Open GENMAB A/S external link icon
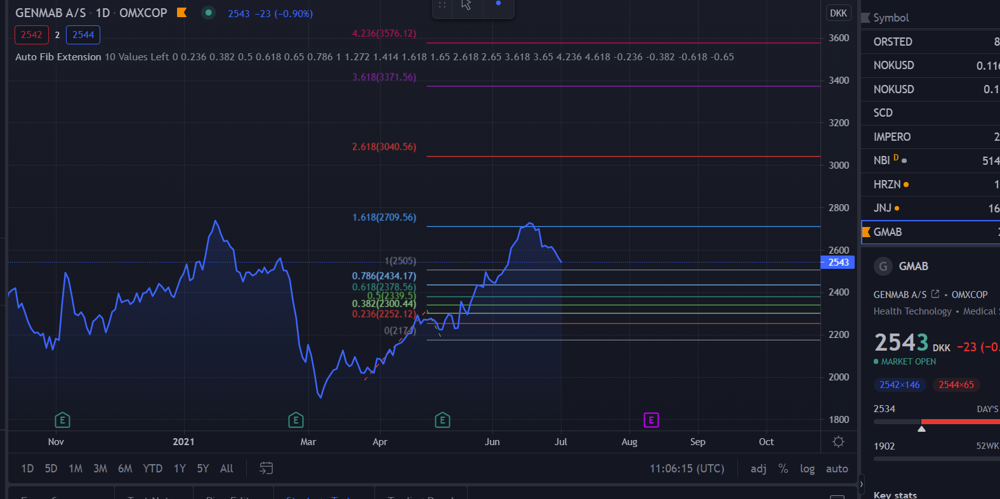 point(935,294)
